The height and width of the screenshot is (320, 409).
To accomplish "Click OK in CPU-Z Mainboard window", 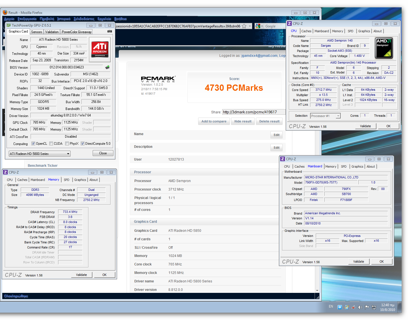I will click(x=382, y=261).
